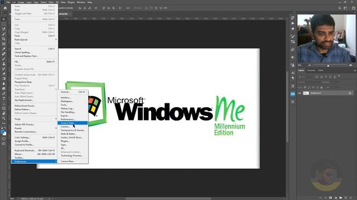Image resolution: width=357 pixels, height=200 pixels.
Task: Toggle pixel layer filter in Layers panel
Action: [316, 77]
